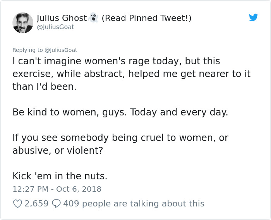Open Julius Ghost's profile picture

23,23
